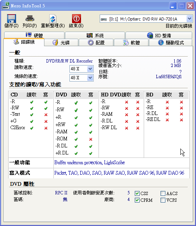Open the HD 整備 tab
Image resolution: width=196 pixels, height=226 pixels.
pos(159,35)
